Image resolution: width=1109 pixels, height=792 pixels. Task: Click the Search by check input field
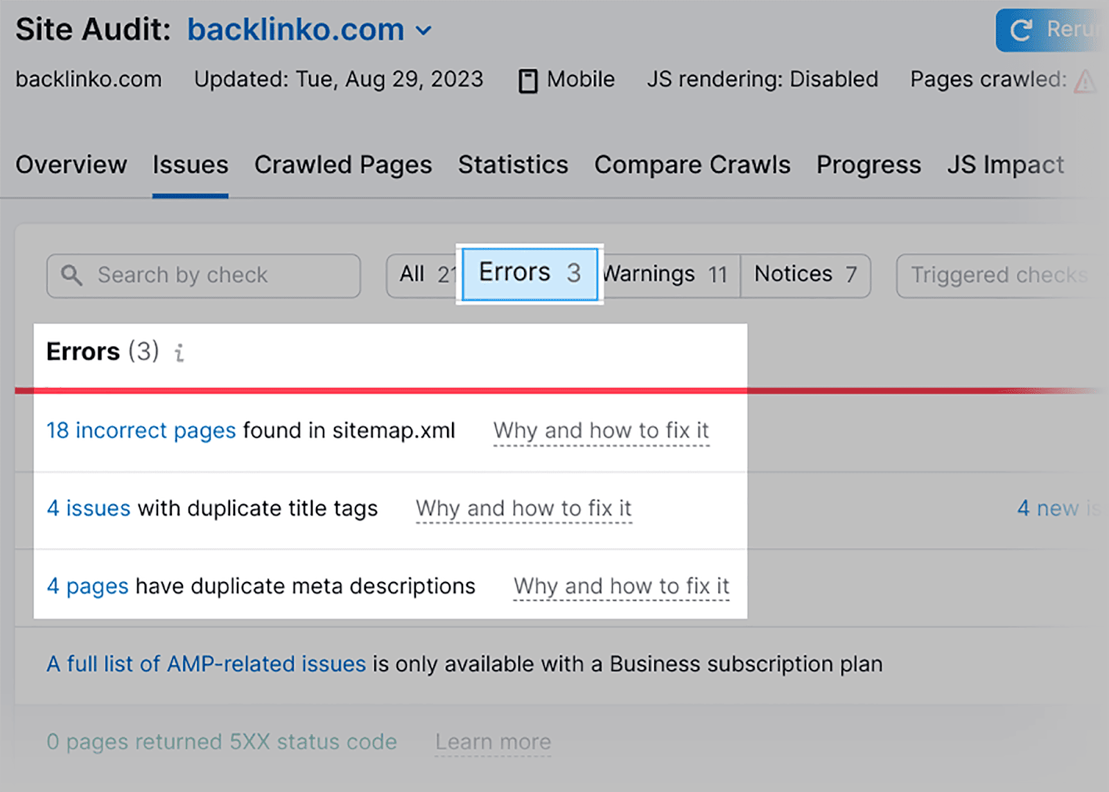click(201, 275)
